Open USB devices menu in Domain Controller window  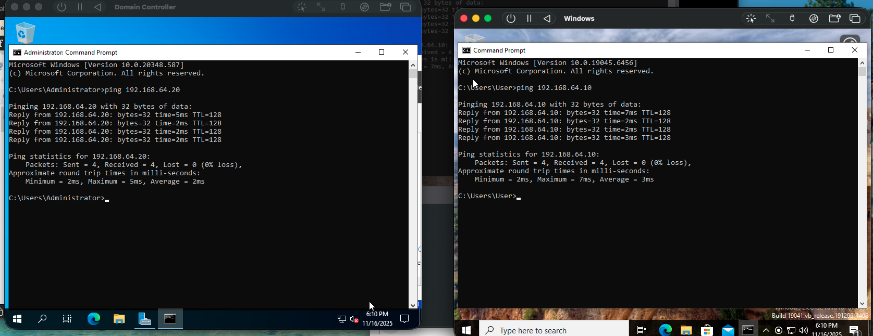[342, 7]
